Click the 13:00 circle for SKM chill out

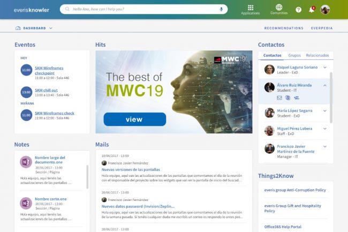click(26, 92)
